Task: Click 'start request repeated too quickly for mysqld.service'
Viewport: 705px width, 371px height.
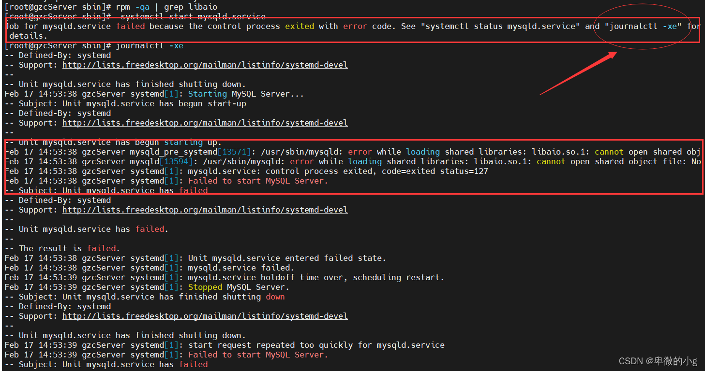Action: coord(316,345)
